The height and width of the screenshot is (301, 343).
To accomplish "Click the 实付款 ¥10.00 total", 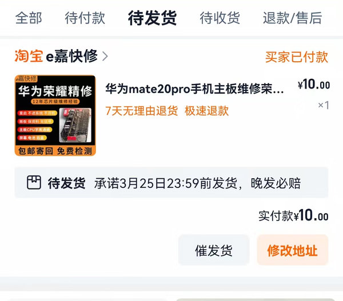I will [293, 215].
